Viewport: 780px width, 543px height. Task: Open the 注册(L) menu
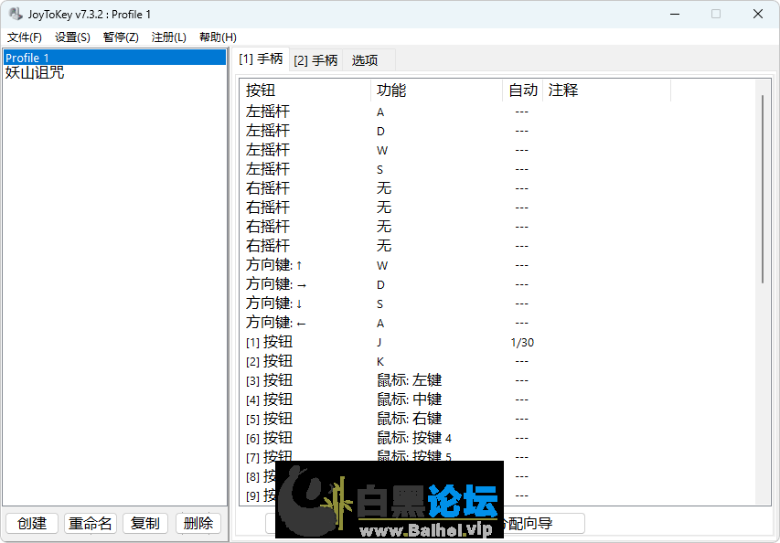click(168, 37)
